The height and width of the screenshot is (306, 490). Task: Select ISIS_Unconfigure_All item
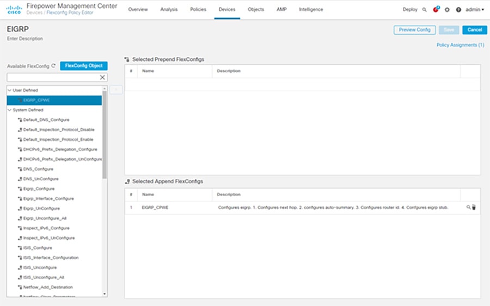point(44,277)
